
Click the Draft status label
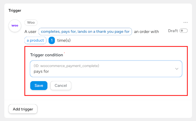[173, 31]
